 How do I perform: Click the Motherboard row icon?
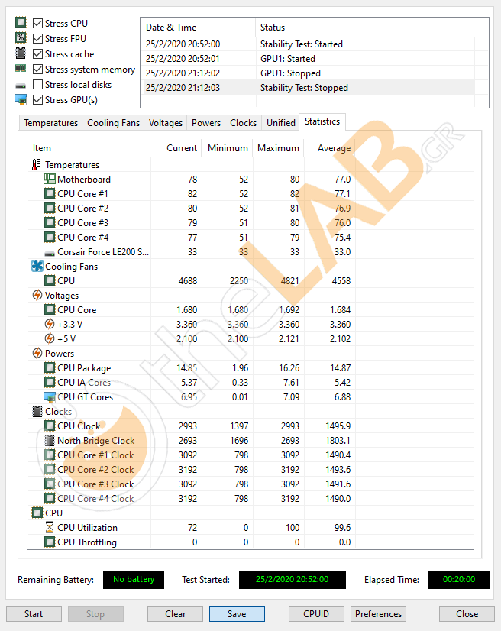click(x=50, y=179)
